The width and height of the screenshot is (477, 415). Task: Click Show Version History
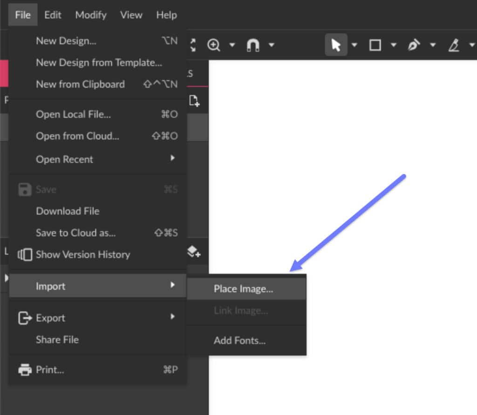pos(83,254)
